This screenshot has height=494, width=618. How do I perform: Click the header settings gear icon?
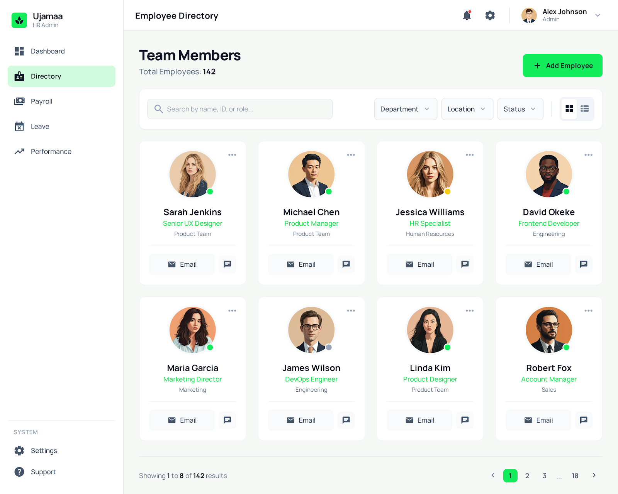pyautogui.click(x=490, y=15)
